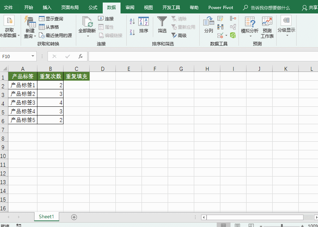Switch to the 页面布局 tab
This screenshot has width=318, height=227.
[x=70, y=8]
